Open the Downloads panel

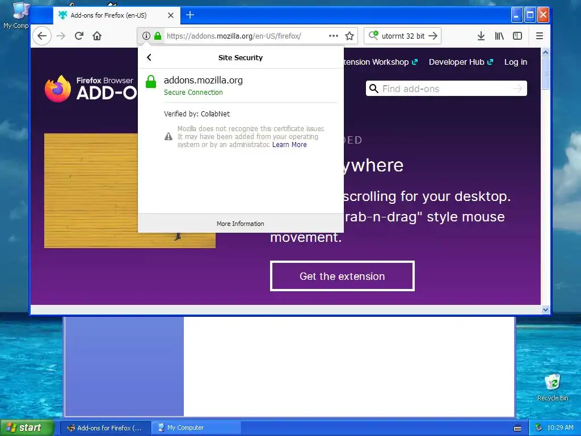pos(481,36)
